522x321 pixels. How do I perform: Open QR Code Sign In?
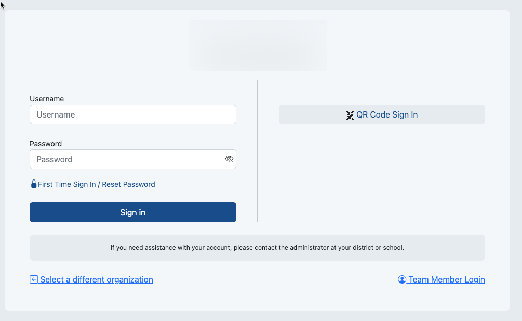pos(382,114)
